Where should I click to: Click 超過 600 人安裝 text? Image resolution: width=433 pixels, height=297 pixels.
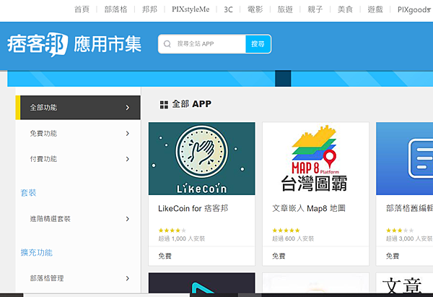[293, 238]
